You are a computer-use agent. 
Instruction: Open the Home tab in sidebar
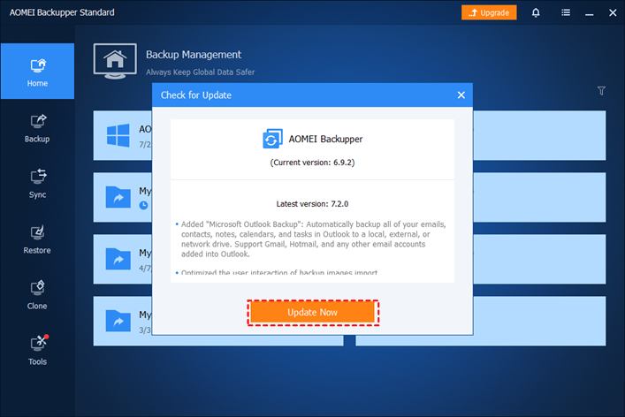pos(37,72)
